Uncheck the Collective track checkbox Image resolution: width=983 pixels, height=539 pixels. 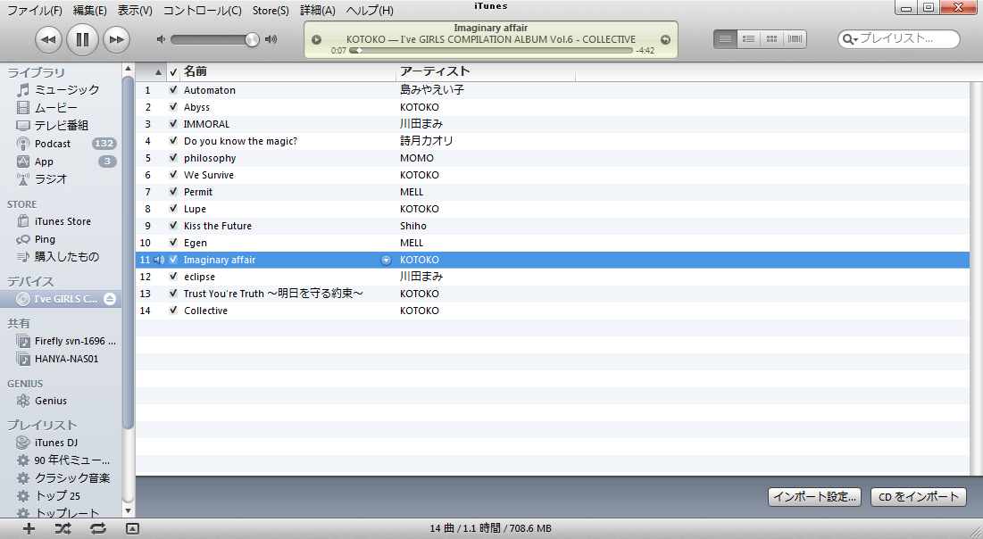coord(173,310)
